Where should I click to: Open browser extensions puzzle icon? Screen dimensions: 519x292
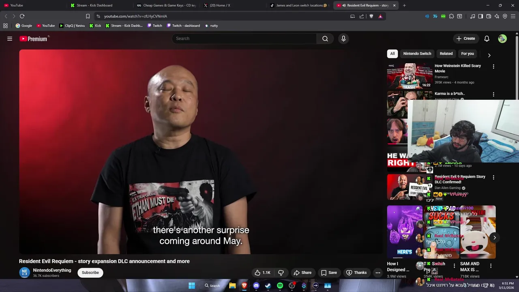click(451, 16)
